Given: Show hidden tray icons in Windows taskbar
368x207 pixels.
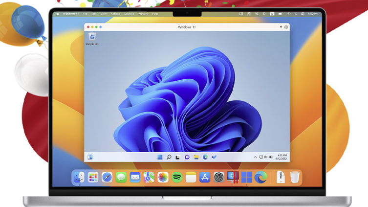Looking at the screenshot, I should point(255,157).
